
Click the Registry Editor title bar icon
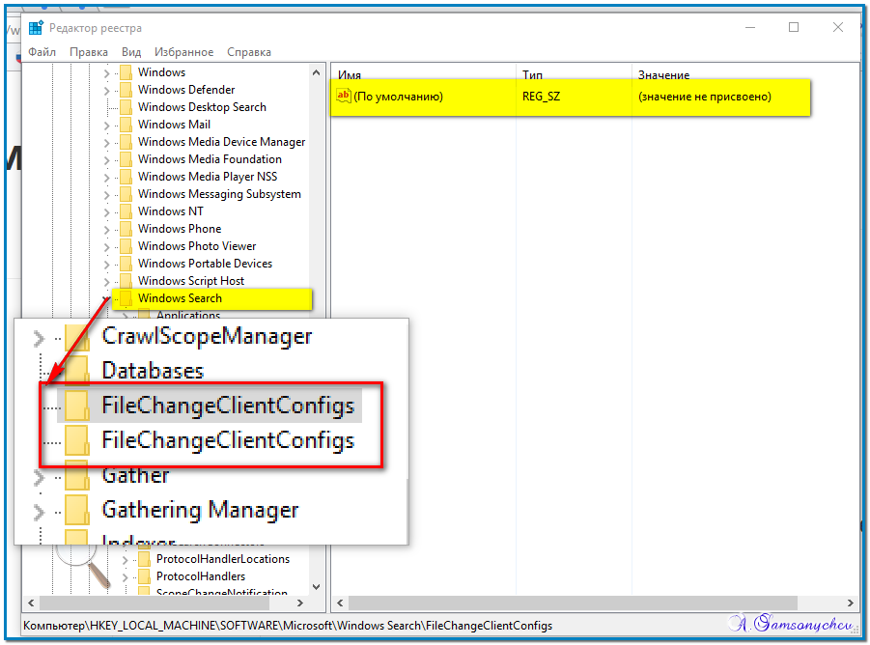click(x=36, y=28)
